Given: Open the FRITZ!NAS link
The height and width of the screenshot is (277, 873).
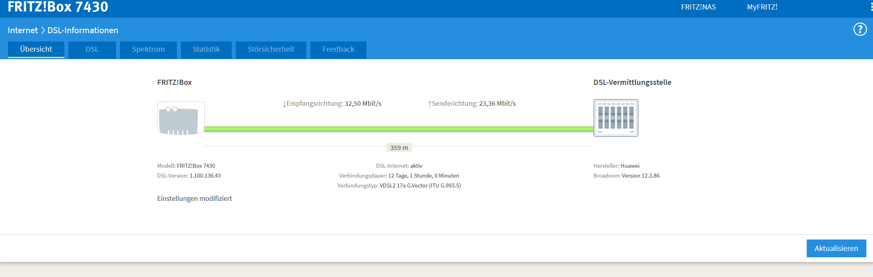Looking at the screenshot, I should (x=698, y=7).
